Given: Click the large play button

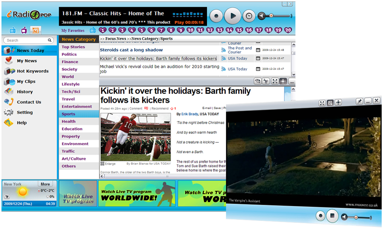Looking at the screenshot, I should [x=232, y=16].
